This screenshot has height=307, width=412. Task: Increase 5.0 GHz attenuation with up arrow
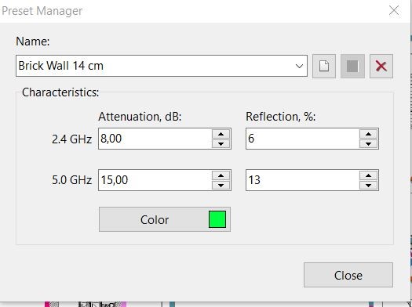(x=221, y=175)
